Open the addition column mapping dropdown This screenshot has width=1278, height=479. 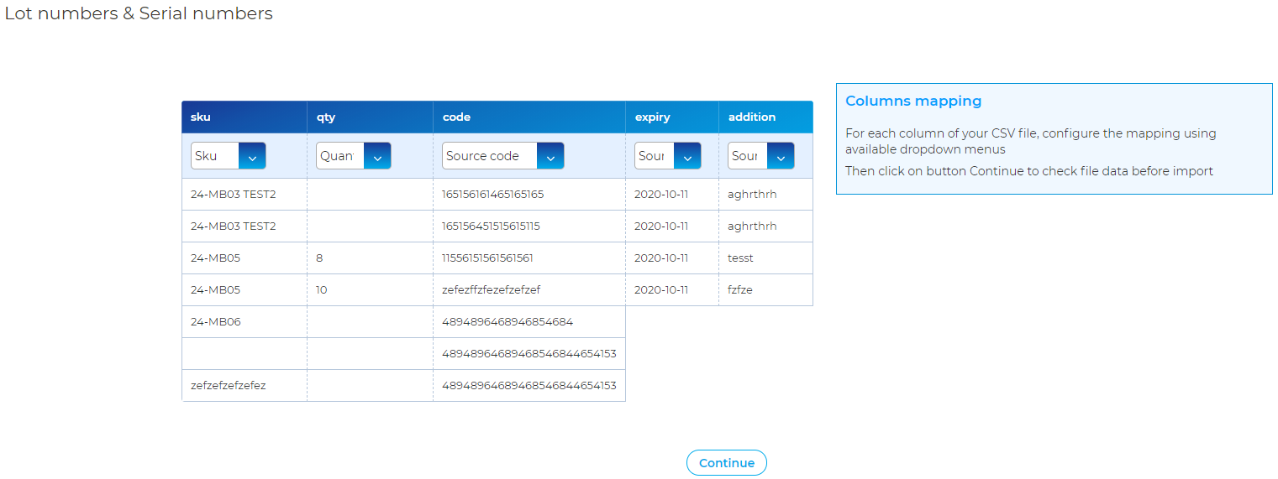tap(761, 156)
